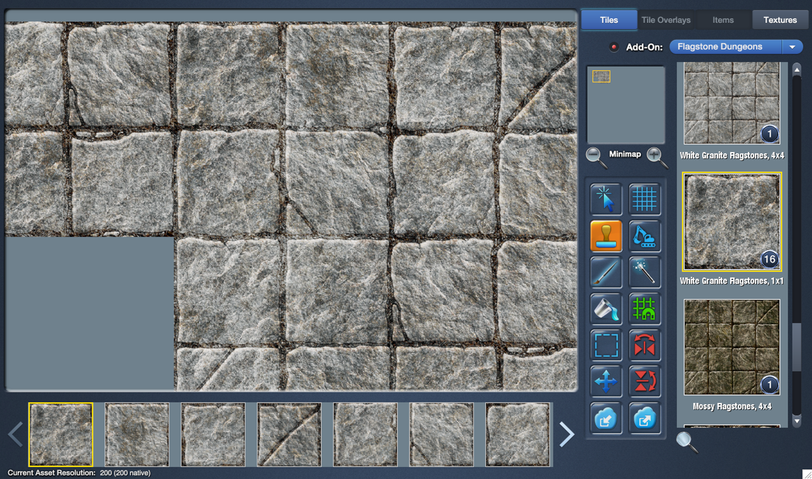
Task: Click the flip horizontal icon
Action: tap(645, 346)
